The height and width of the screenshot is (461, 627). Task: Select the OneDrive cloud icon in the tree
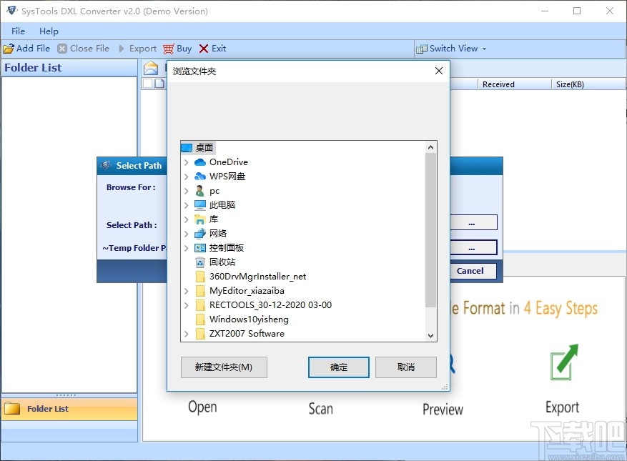pyautogui.click(x=199, y=162)
